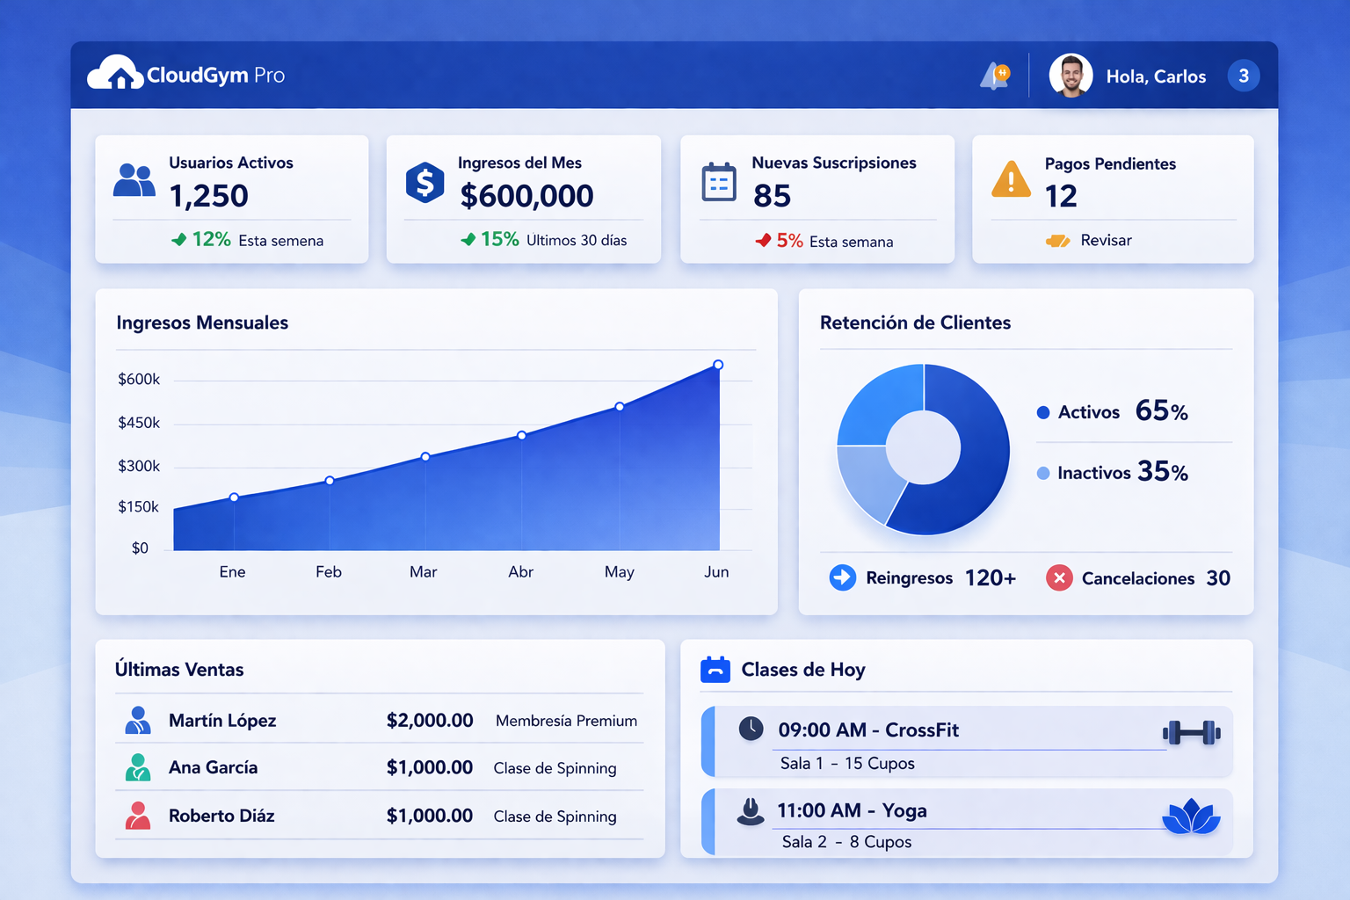Open Carlos's profile avatar photo
Viewport: 1350px width, 900px height.
click(1071, 76)
